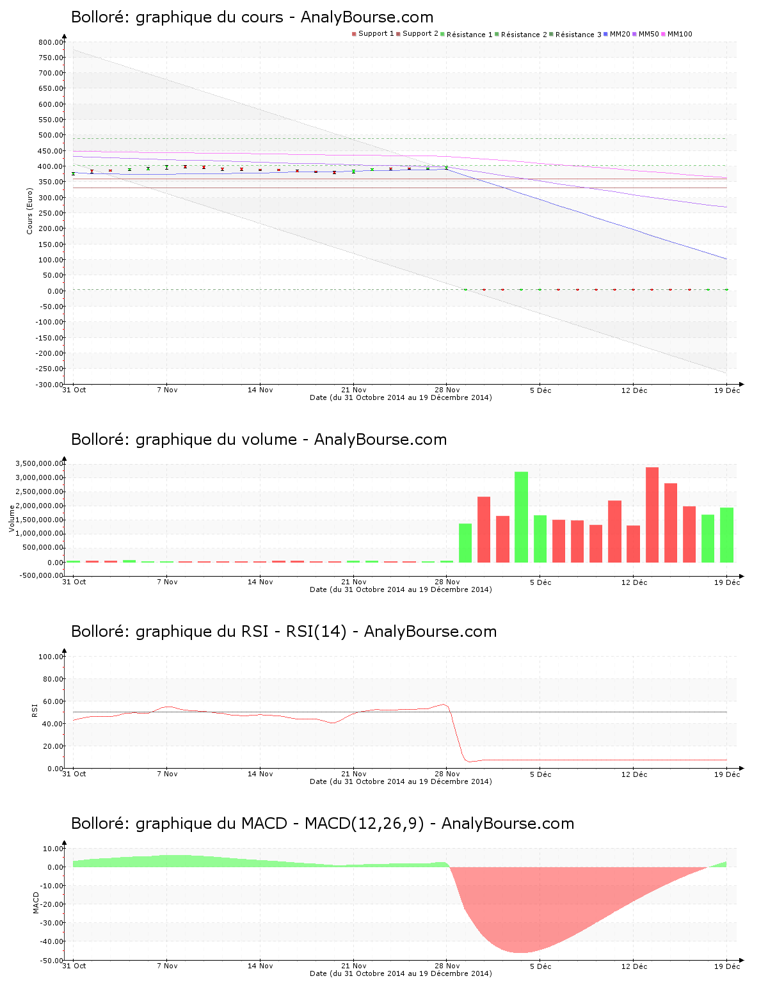Click the 800.00 tick on price chart
Viewport: 768px width, 992px height.
tap(51, 42)
